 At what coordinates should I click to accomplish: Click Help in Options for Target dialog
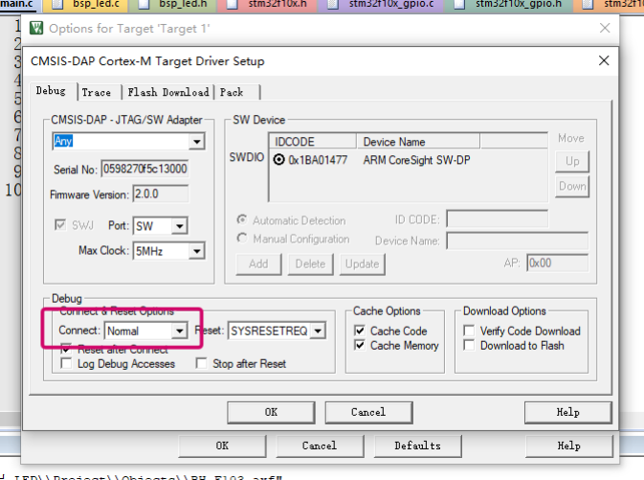point(568,446)
